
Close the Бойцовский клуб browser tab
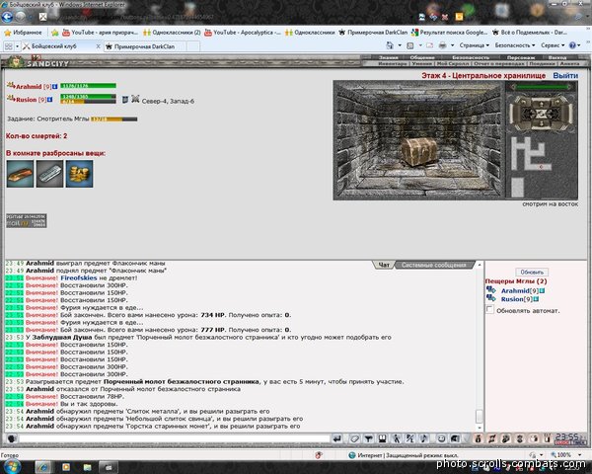pyautogui.click(x=98, y=46)
